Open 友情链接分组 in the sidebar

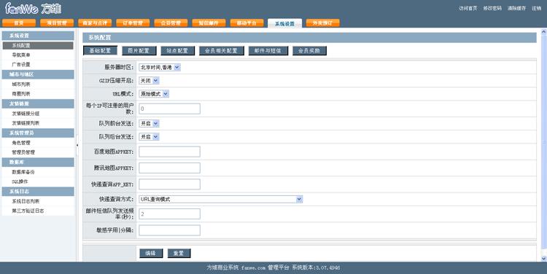pos(38,113)
